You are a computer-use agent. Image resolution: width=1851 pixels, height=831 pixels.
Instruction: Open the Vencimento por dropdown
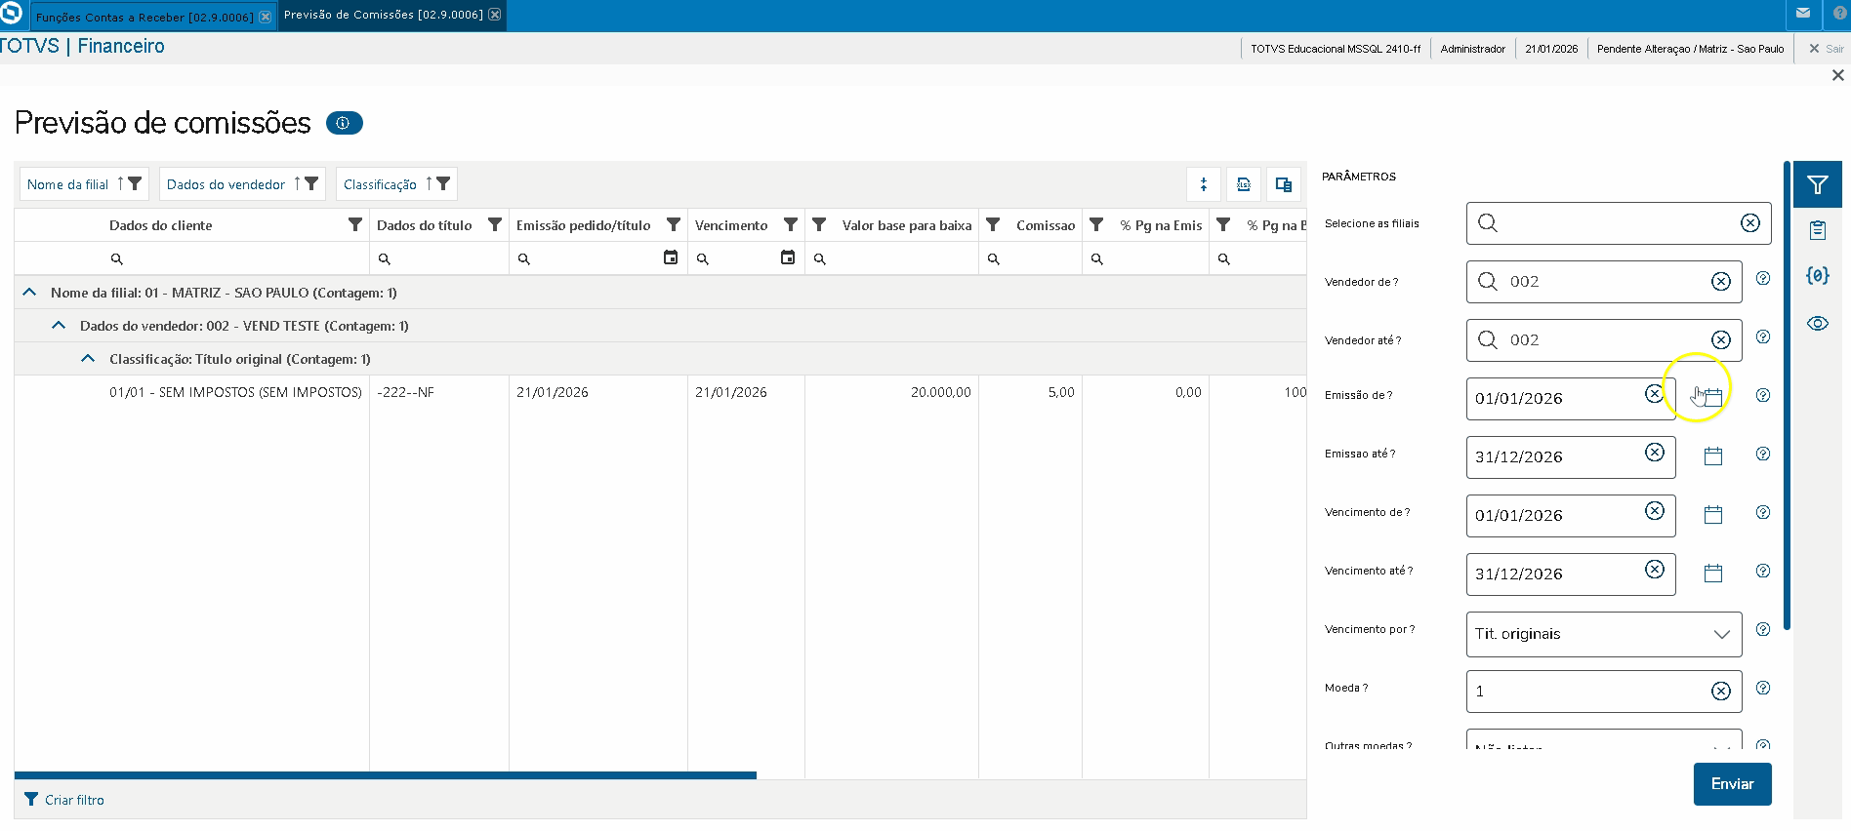[1603, 634]
